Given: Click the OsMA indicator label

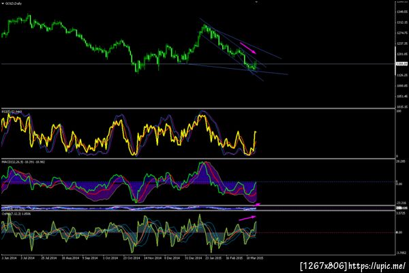Looking at the screenshot, I should click(16, 214).
